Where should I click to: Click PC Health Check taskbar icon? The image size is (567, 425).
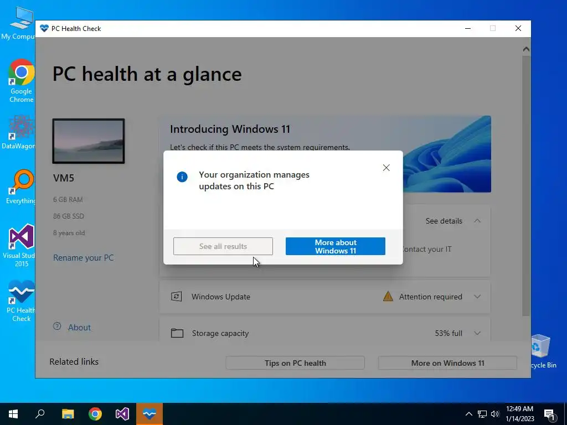click(150, 414)
